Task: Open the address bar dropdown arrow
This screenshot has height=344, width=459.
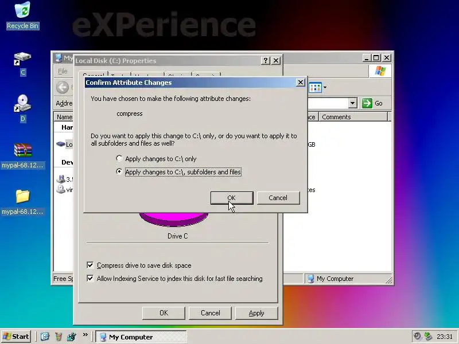Action: tap(353, 103)
